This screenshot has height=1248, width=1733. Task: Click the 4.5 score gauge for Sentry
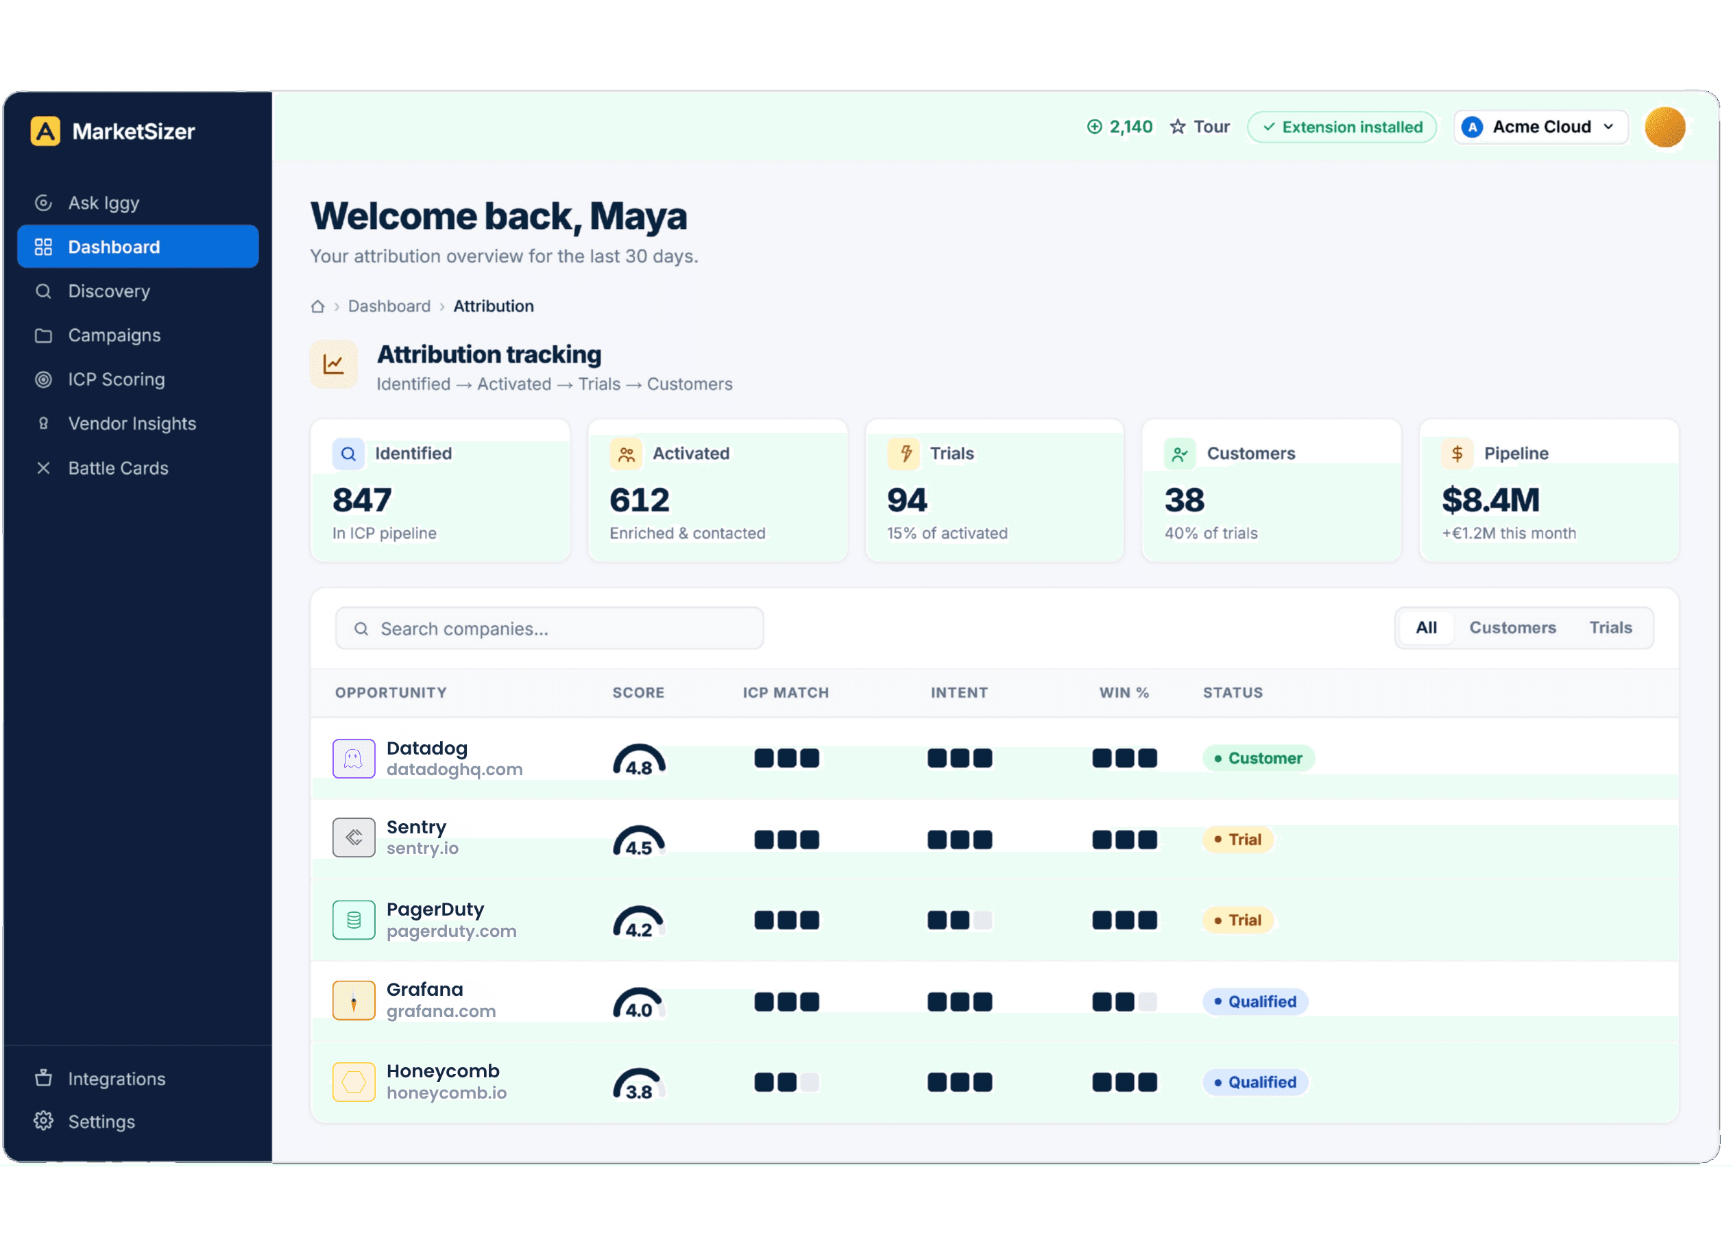[x=640, y=842]
